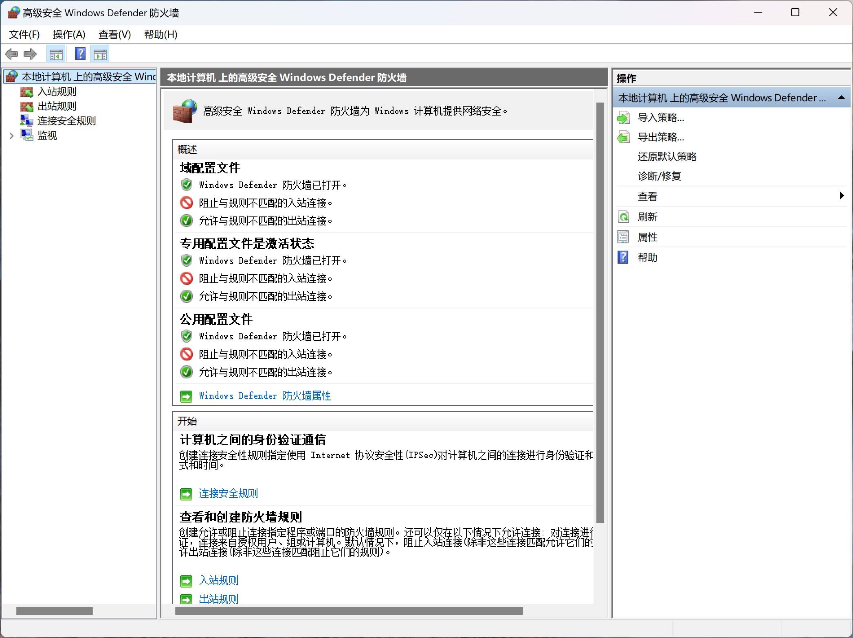Collapse the actions section header arrow

(841, 98)
